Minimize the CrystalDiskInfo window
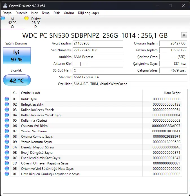Screen dimensions: 190x196 [x=158, y=6]
